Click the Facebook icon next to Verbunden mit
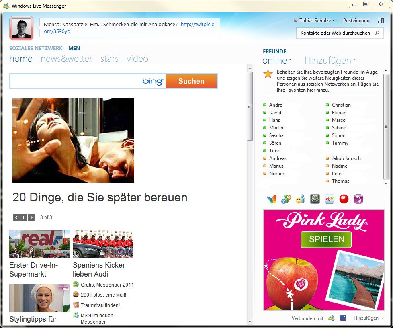This screenshot has height=328, width=393. 343,318
